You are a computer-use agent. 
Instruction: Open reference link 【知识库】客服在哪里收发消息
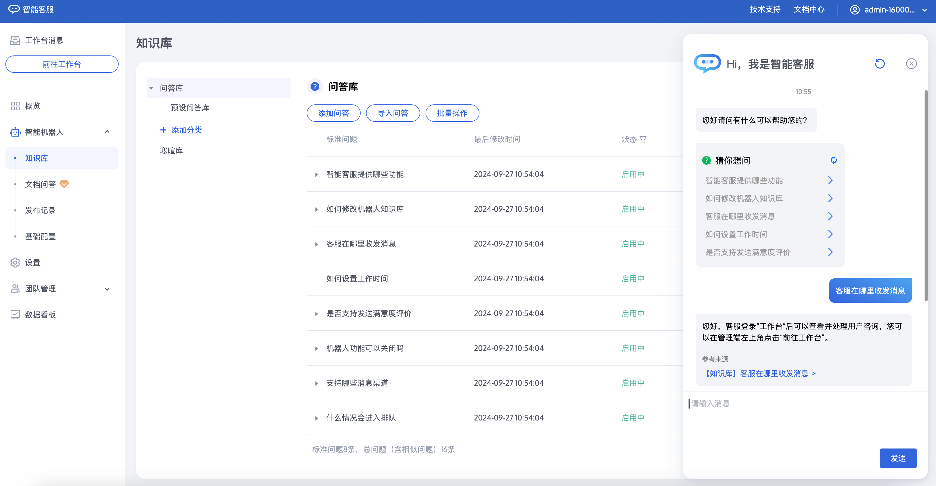(760, 373)
